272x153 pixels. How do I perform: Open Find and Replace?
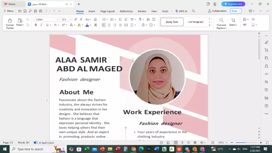point(221,24)
